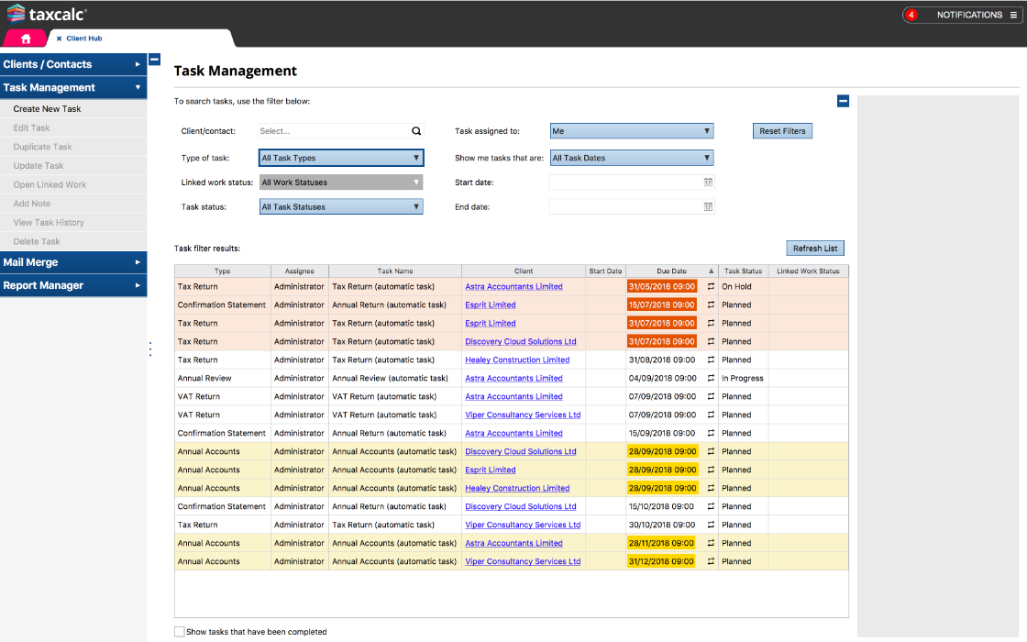Open Astra Accountants Limited link for Annual Review
The image size is (1027, 642).
[x=514, y=378]
